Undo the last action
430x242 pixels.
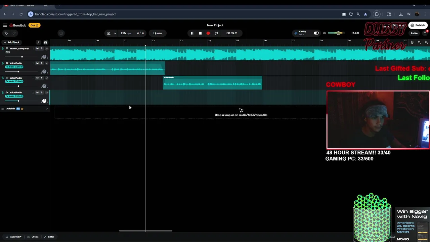(x=6, y=33)
